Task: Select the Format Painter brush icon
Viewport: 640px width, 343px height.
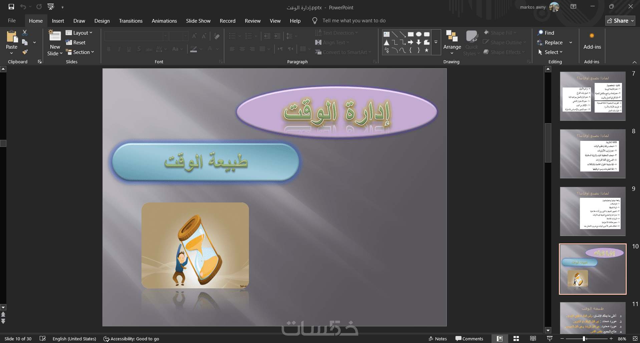Action: pos(25,52)
